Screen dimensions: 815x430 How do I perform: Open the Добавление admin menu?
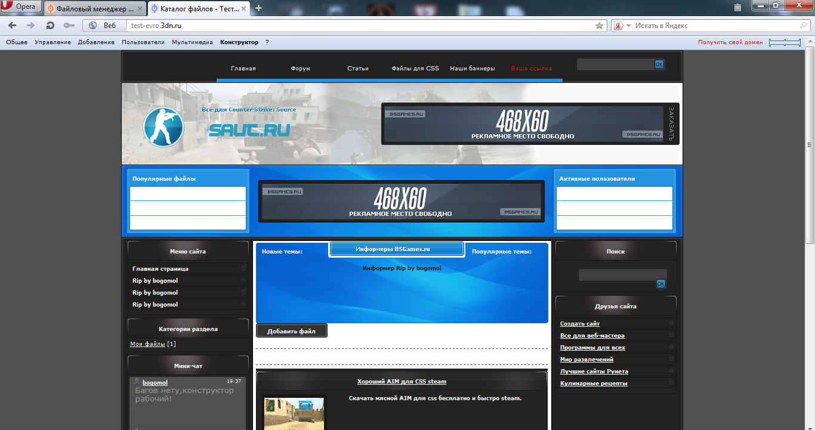coord(96,42)
